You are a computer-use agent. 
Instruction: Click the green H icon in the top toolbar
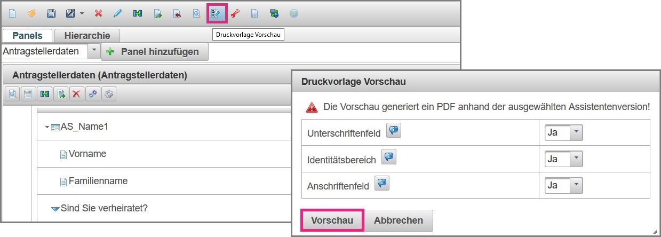(x=138, y=14)
